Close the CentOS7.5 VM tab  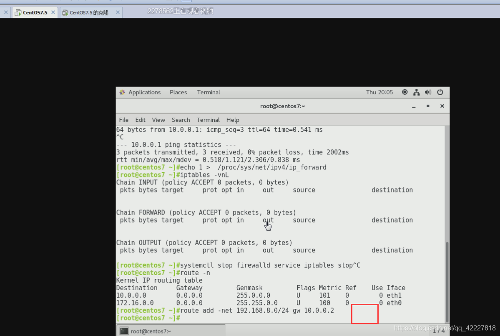[x=53, y=12]
